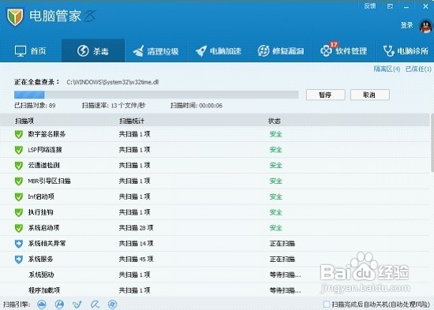Image resolution: width=434 pixels, height=310 pixels.
Task: Click the 状态 column header
Action: (275, 121)
